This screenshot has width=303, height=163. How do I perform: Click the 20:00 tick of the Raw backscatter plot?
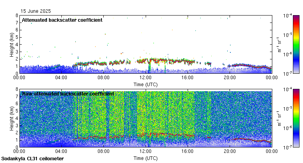pyautogui.click(x=230, y=151)
